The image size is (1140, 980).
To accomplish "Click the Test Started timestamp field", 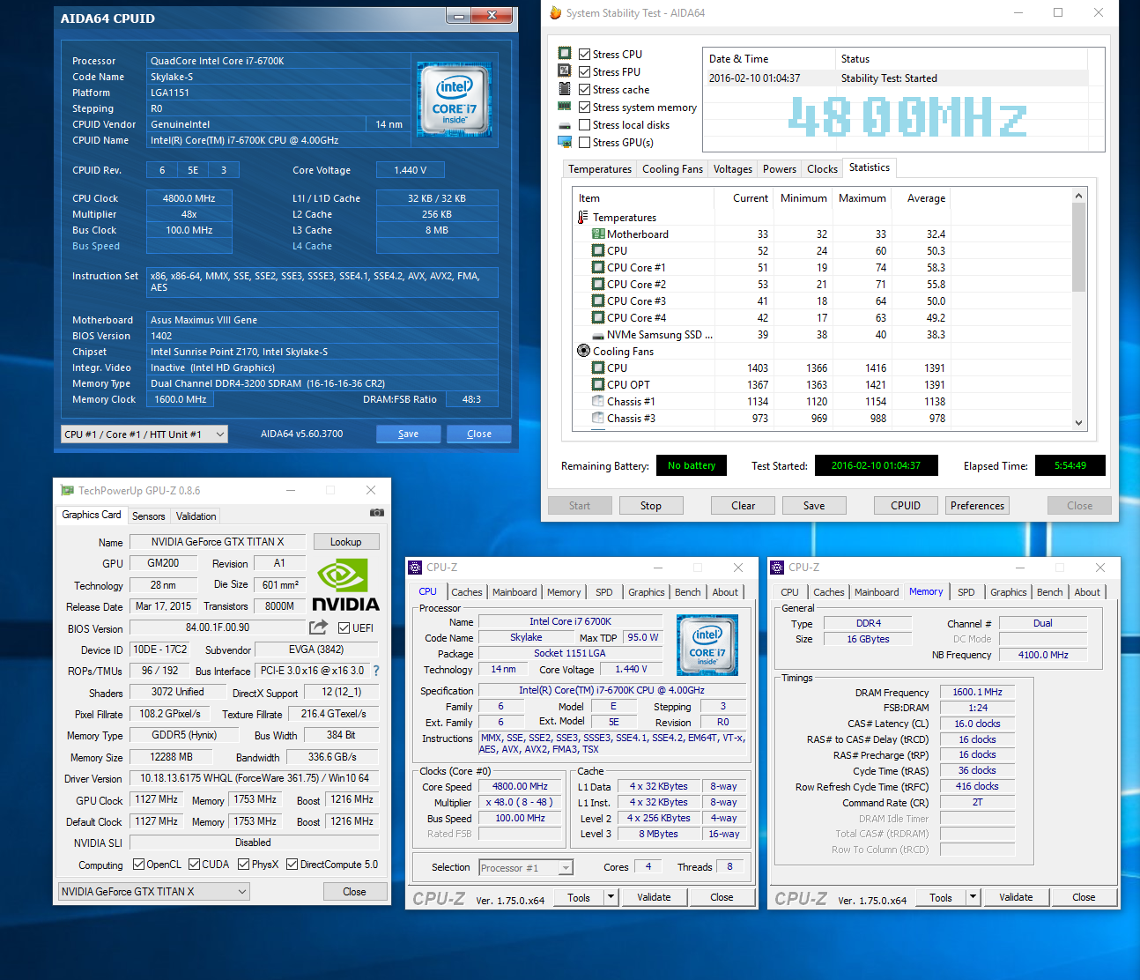I will pyautogui.click(x=876, y=465).
